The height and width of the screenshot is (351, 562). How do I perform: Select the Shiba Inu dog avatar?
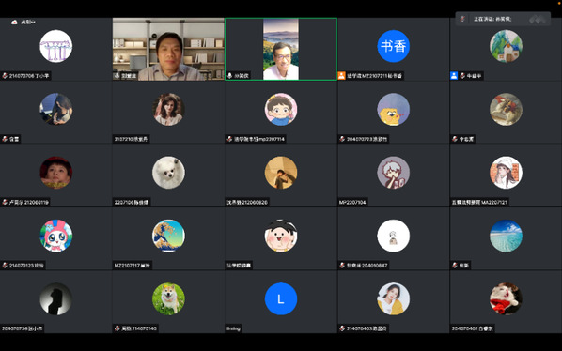[x=168, y=299]
